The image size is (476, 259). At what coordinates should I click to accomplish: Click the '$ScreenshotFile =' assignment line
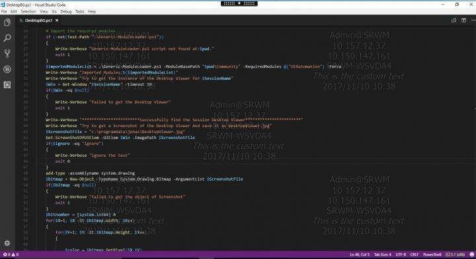115,132
